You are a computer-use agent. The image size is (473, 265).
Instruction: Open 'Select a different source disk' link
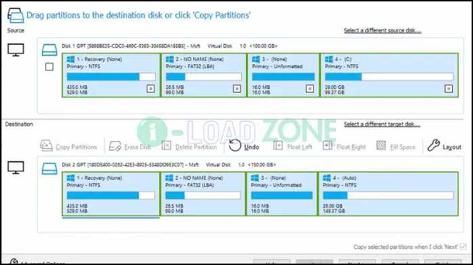pyautogui.click(x=382, y=30)
